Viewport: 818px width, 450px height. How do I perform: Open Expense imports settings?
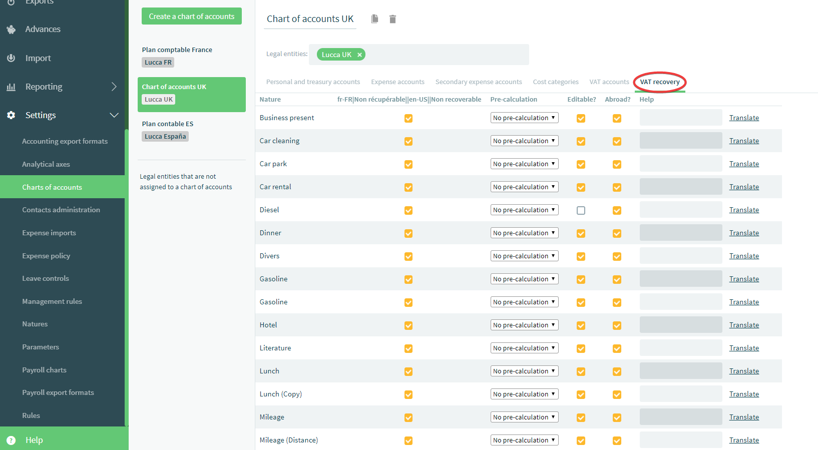(49, 233)
